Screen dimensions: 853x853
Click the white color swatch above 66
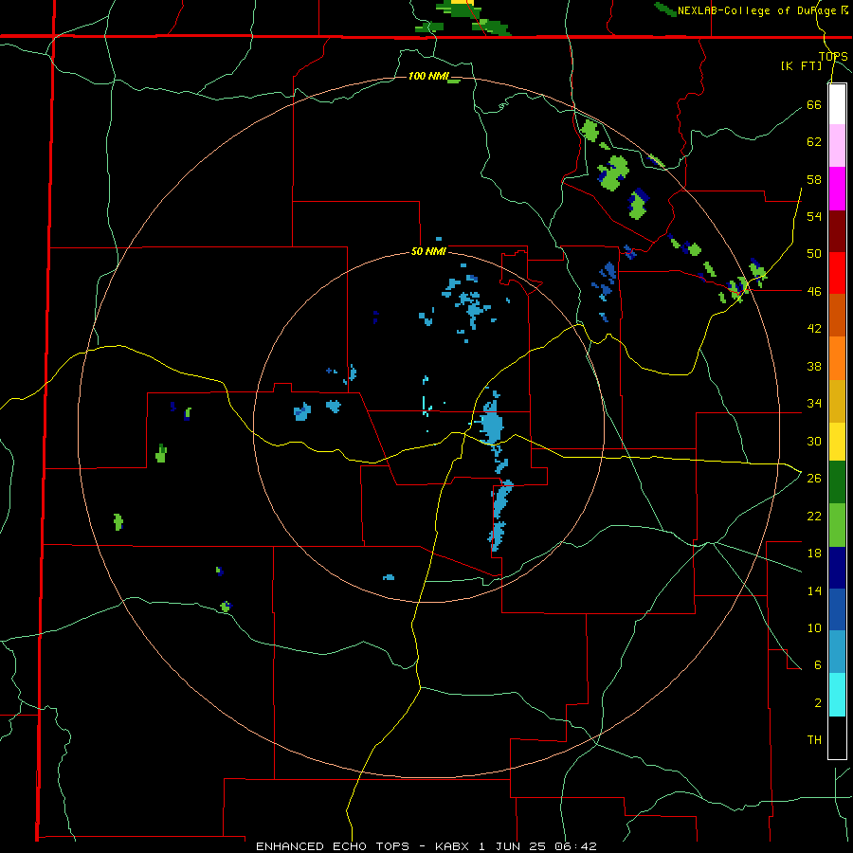coord(837,104)
